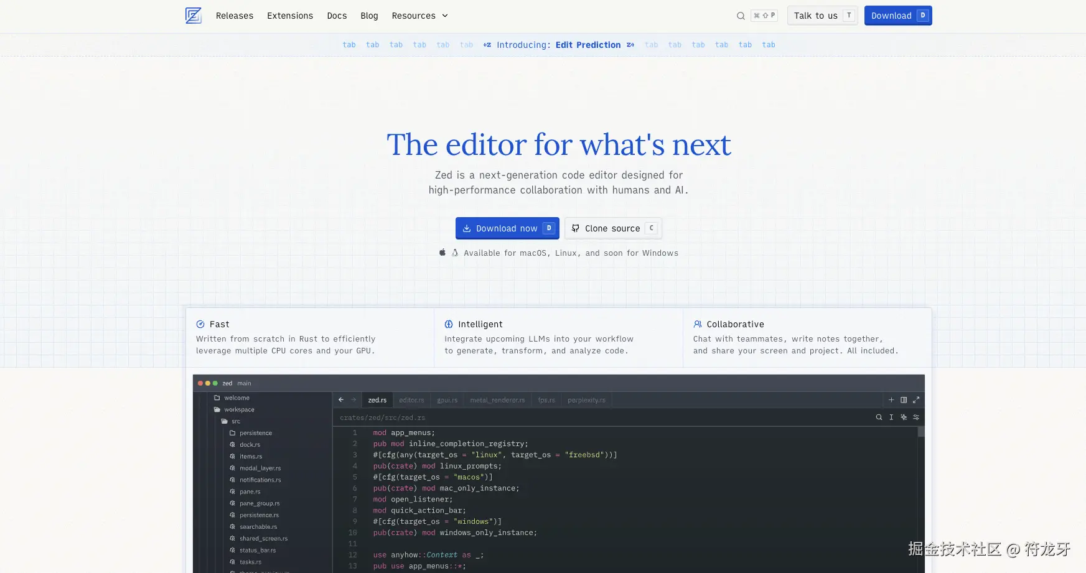The width and height of the screenshot is (1086, 573).
Task: Click "Available for macOS, Linux" availability text
Action: click(x=571, y=253)
